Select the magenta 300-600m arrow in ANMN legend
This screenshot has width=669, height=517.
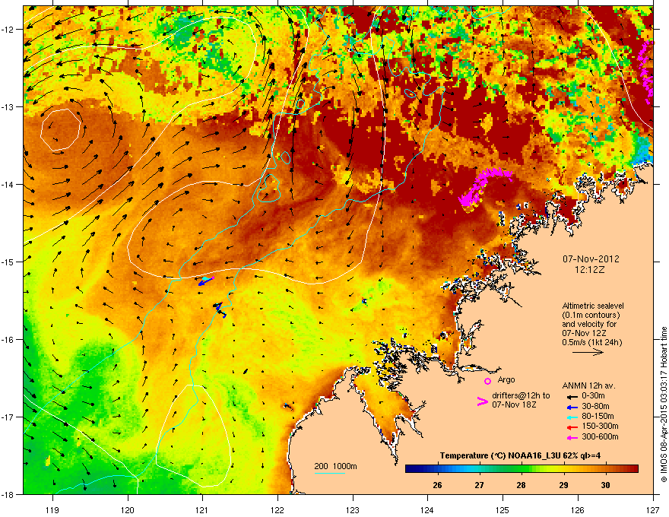(571, 438)
